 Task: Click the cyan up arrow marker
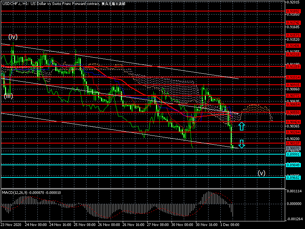241,126
